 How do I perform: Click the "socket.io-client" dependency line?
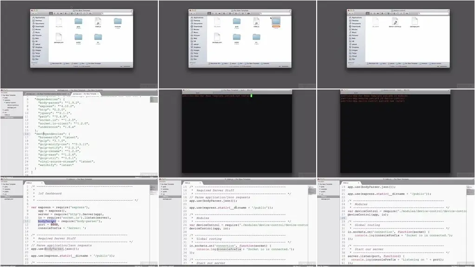click(63, 123)
